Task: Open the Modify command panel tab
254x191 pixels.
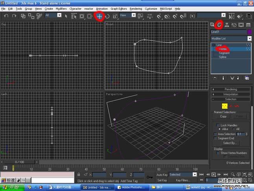Action: point(219,25)
